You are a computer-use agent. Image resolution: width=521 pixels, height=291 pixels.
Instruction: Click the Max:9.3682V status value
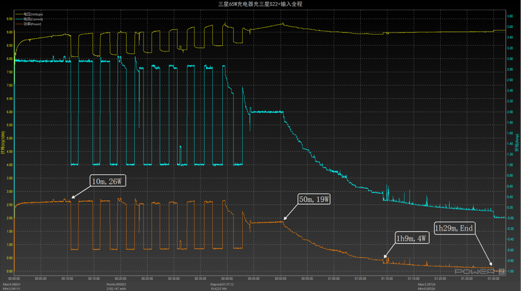click(x=12, y=284)
